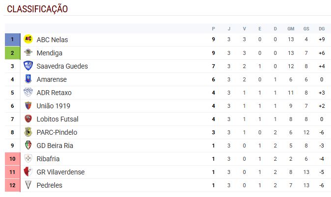Click the red position 12 badge
The image size is (331, 197).
tap(12, 185)
